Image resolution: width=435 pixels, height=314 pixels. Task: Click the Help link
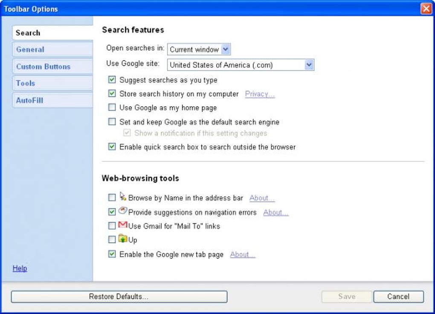coord(20,268)
